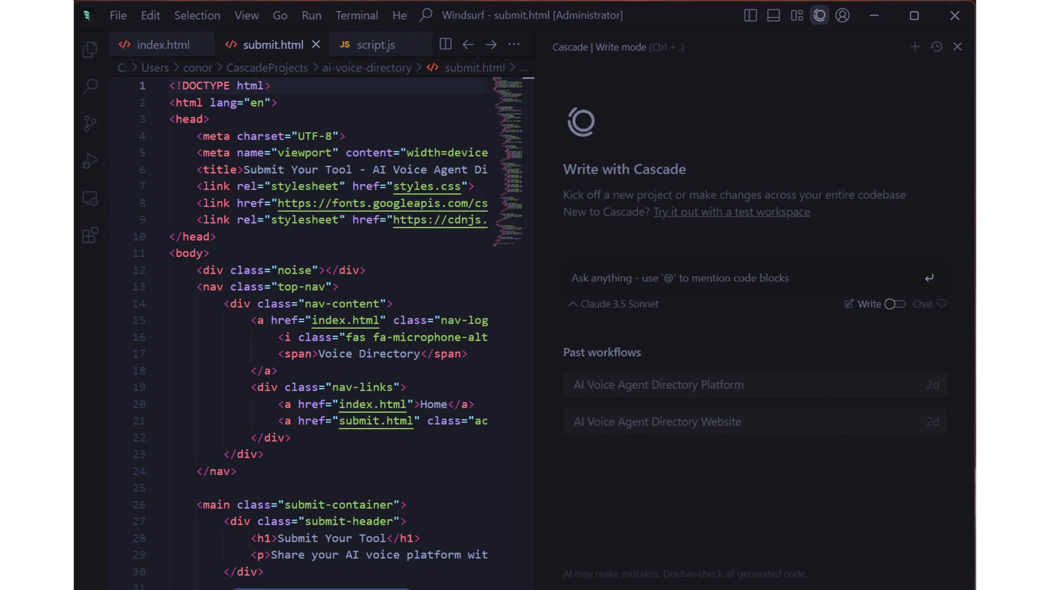Image resolution: width=1050 pixels, height=590 pixels.
Task: Click the Windsurf logo icon
Action: pyautogui.click(x=87, y=15)
